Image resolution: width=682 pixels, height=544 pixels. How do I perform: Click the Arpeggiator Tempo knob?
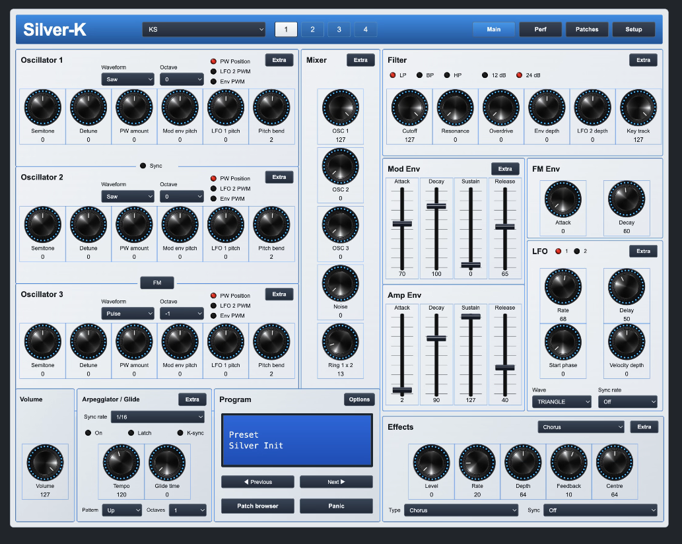point(121,463)
